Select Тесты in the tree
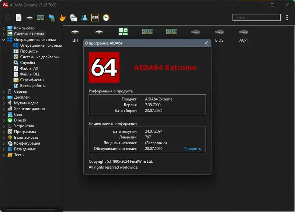295x212 pixels. [19, 155]
